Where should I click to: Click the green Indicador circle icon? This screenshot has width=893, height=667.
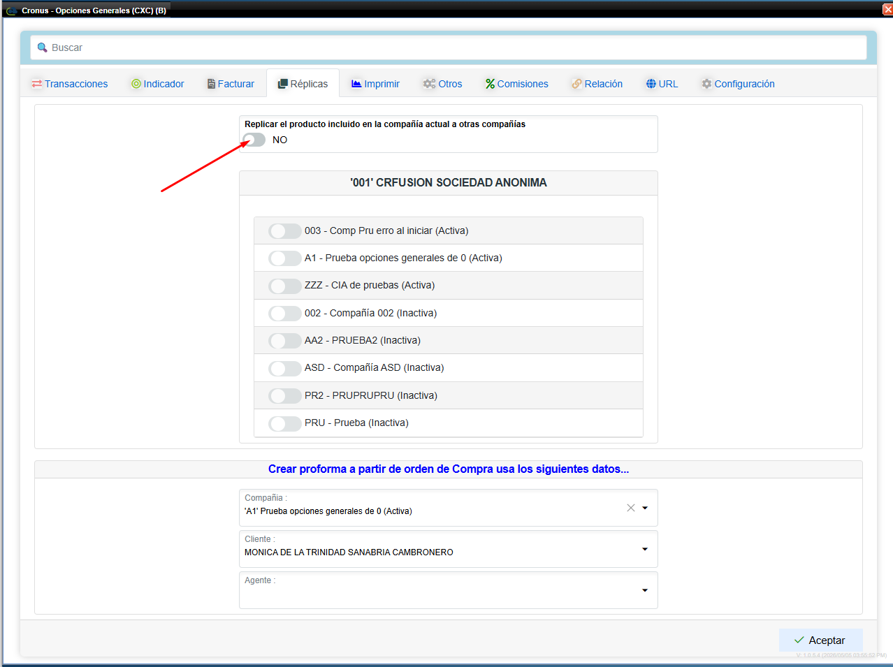(x=136, y=84)
